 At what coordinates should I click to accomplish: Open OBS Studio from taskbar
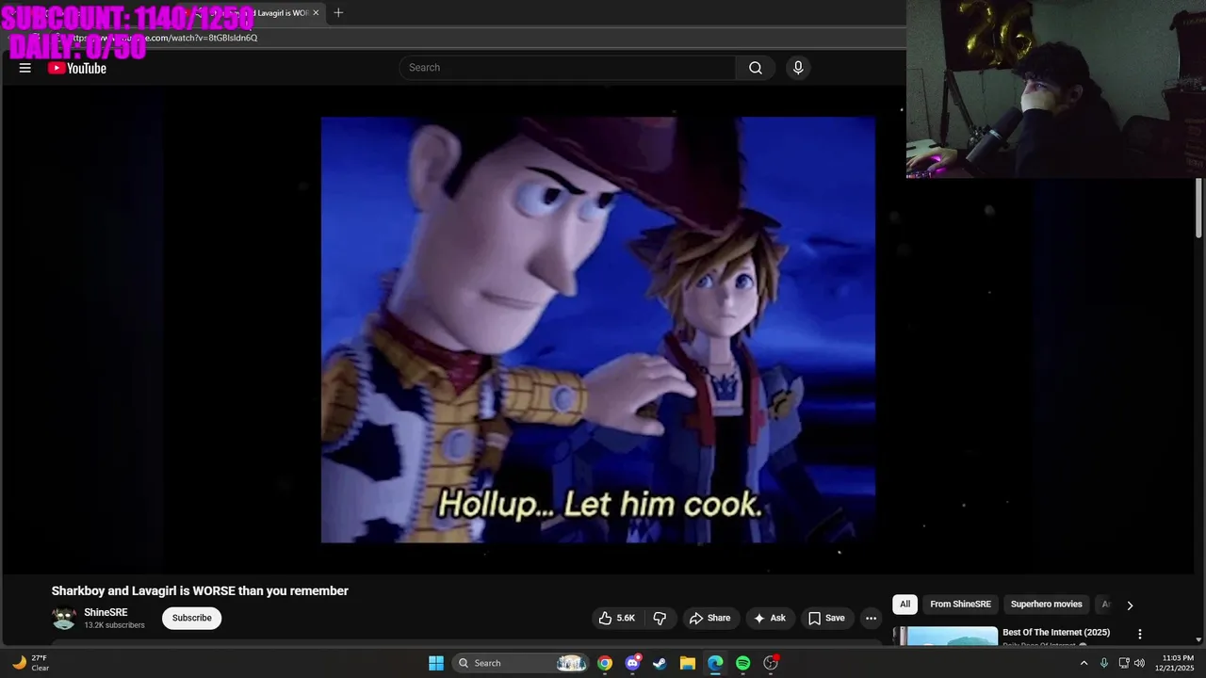771,663
